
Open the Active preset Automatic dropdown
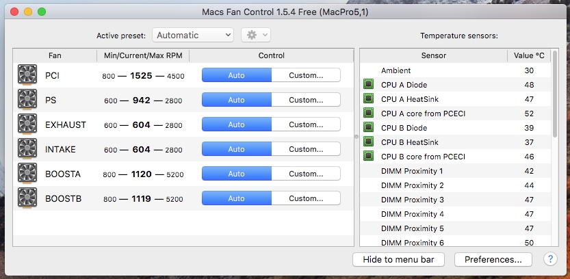click(193, 35)
